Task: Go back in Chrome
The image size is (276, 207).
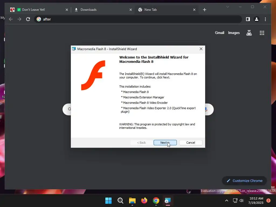Action: point(11,19)
